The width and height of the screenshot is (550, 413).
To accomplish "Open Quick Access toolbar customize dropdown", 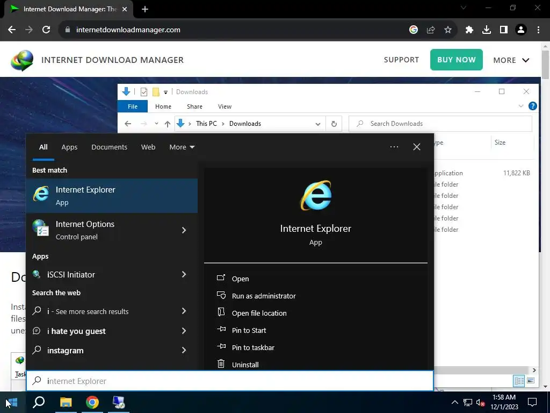I will [165, 92].
